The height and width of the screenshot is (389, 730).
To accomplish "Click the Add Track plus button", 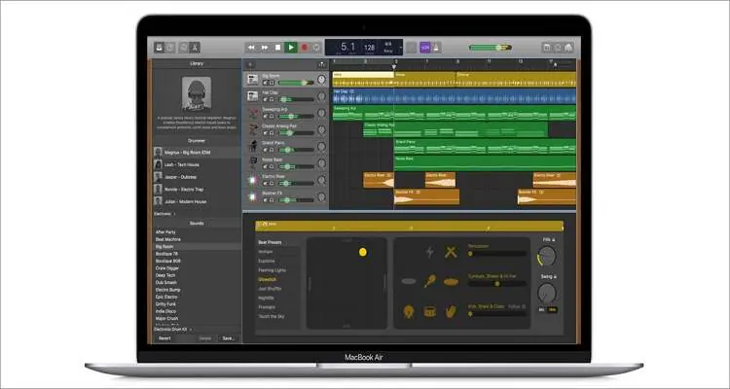I will 250,65.
